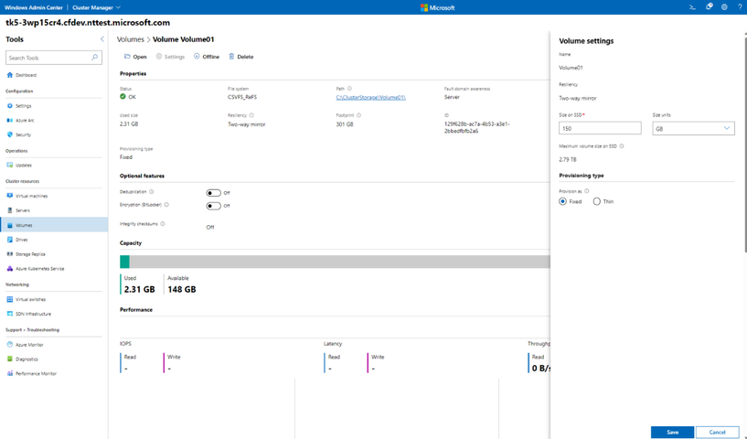Click the Virtual switches icon
747x439 pixels.
(9, 299)
